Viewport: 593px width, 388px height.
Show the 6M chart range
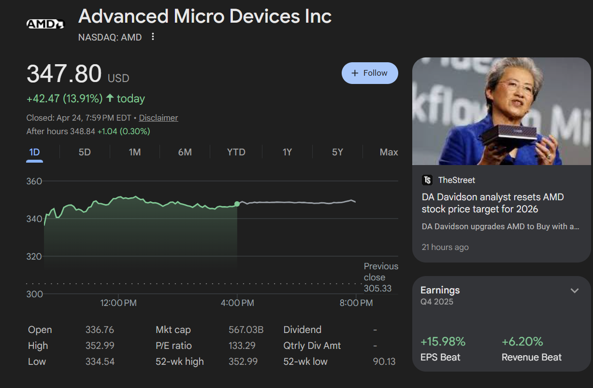coord(185,152)
